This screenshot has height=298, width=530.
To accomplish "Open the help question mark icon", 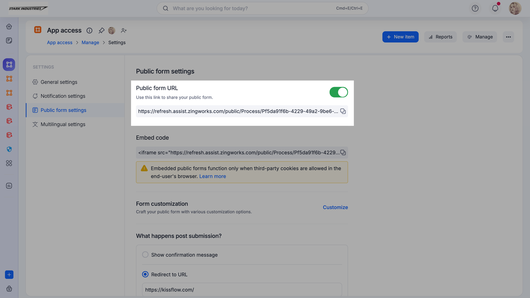I will pyautogui.click(x=475, y=8).
